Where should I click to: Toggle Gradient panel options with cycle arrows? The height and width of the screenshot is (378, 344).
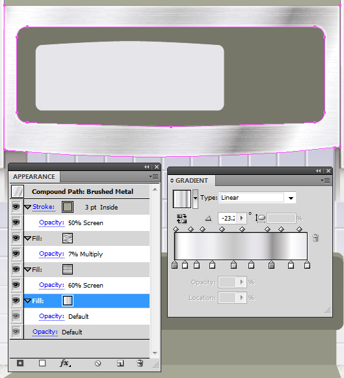click(172, 181)
